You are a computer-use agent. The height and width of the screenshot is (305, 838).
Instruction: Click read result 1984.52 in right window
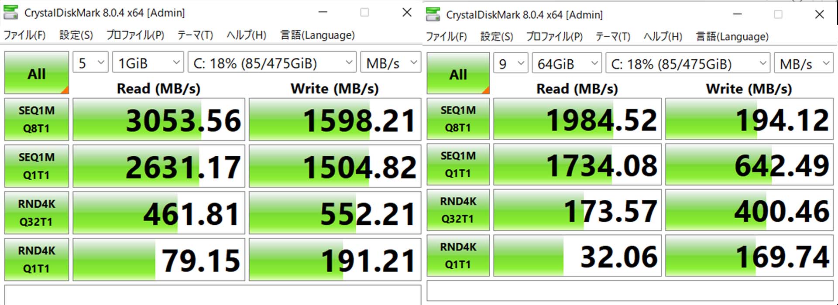[x=577, y=119]
